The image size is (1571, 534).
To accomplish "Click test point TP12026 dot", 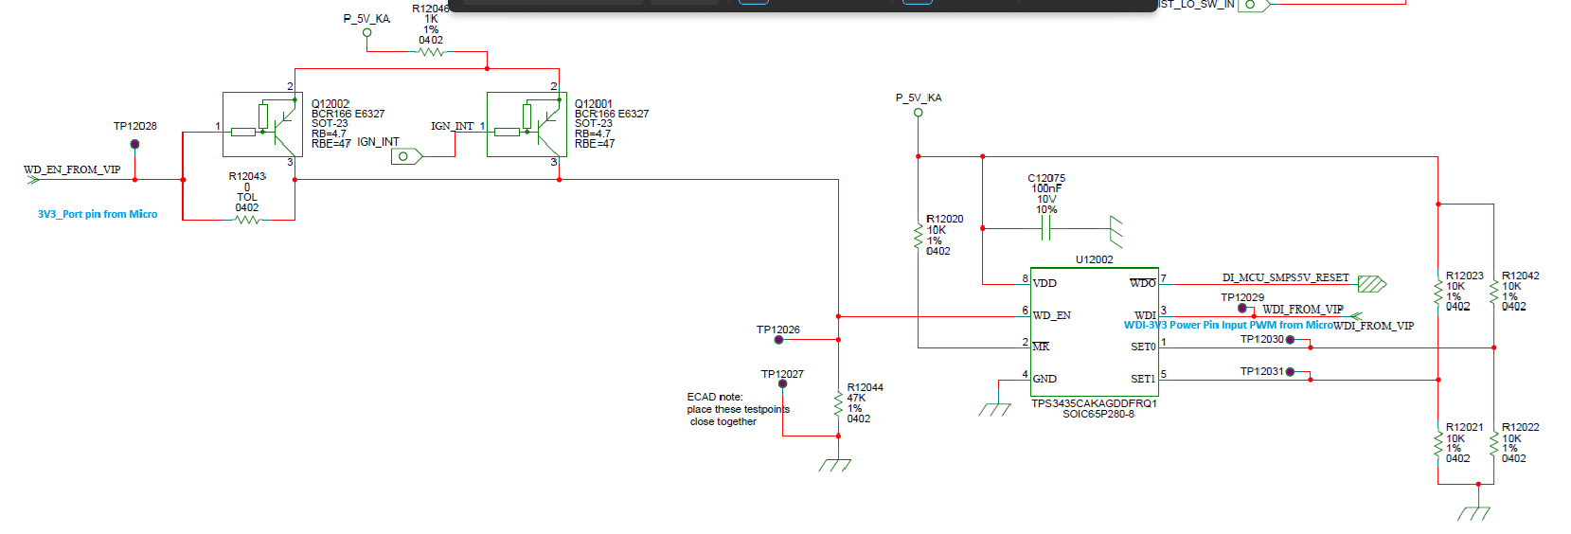I will point(778,339).
